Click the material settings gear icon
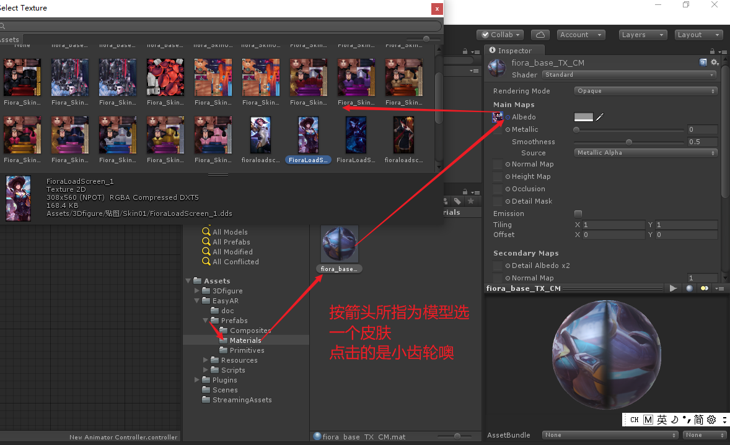730x445 pixels. pos(715,63)
